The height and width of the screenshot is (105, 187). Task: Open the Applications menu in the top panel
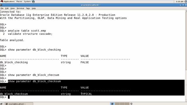(x=9, y=1)
